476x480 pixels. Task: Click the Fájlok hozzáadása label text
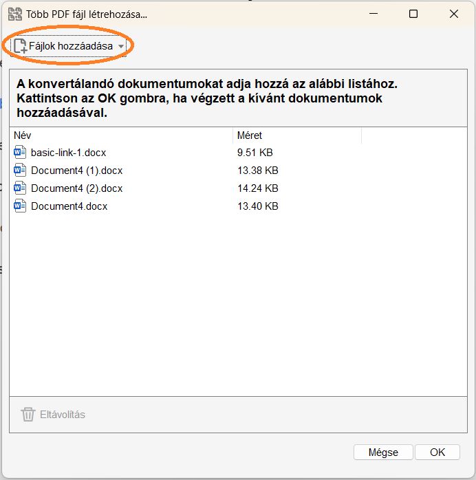(x=71, y=46)
